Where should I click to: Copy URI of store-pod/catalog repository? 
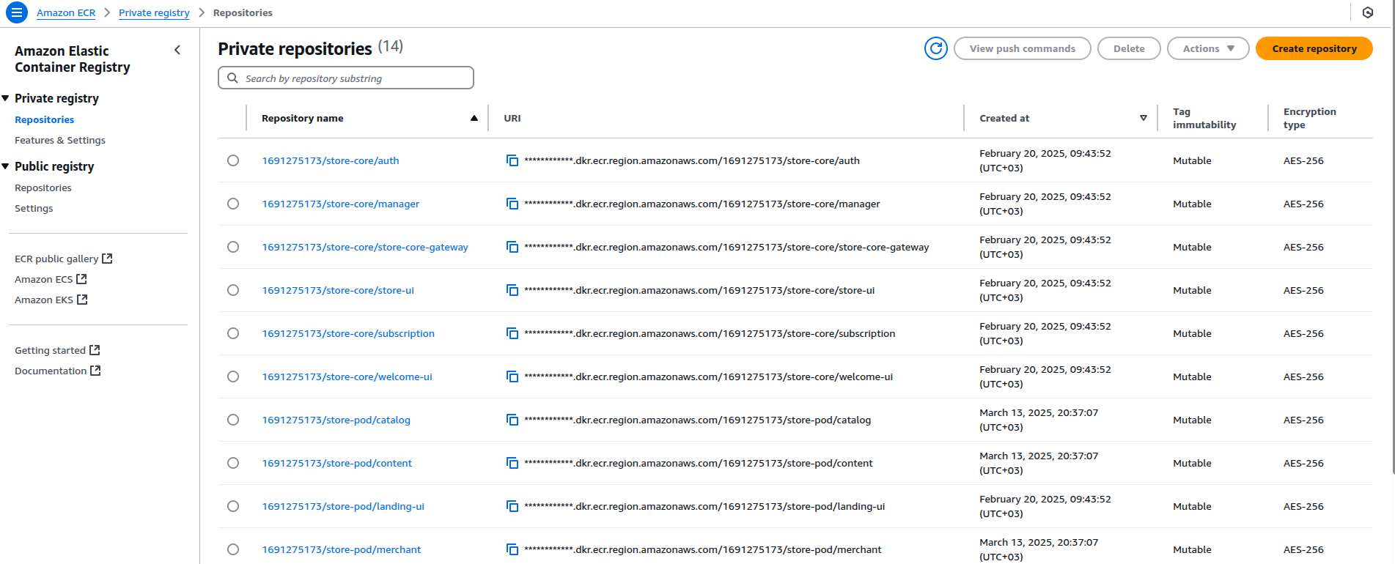pyautogui.click(x=512, y=420)
